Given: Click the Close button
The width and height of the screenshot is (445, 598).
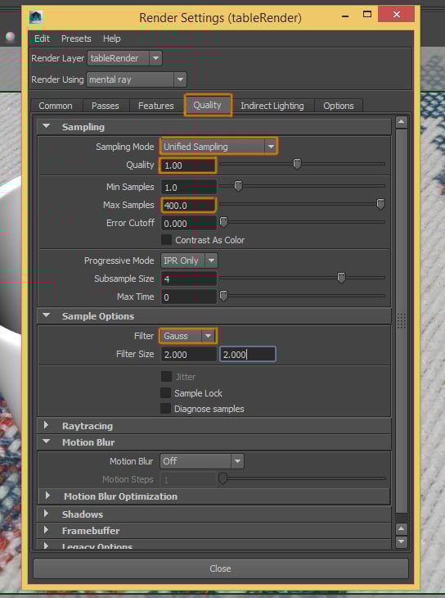Looking at the screenshot, I should (x=221, y=569).
